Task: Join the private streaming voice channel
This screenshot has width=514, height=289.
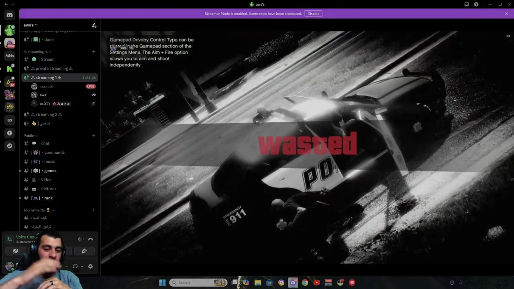Action: tap(59, 68)
